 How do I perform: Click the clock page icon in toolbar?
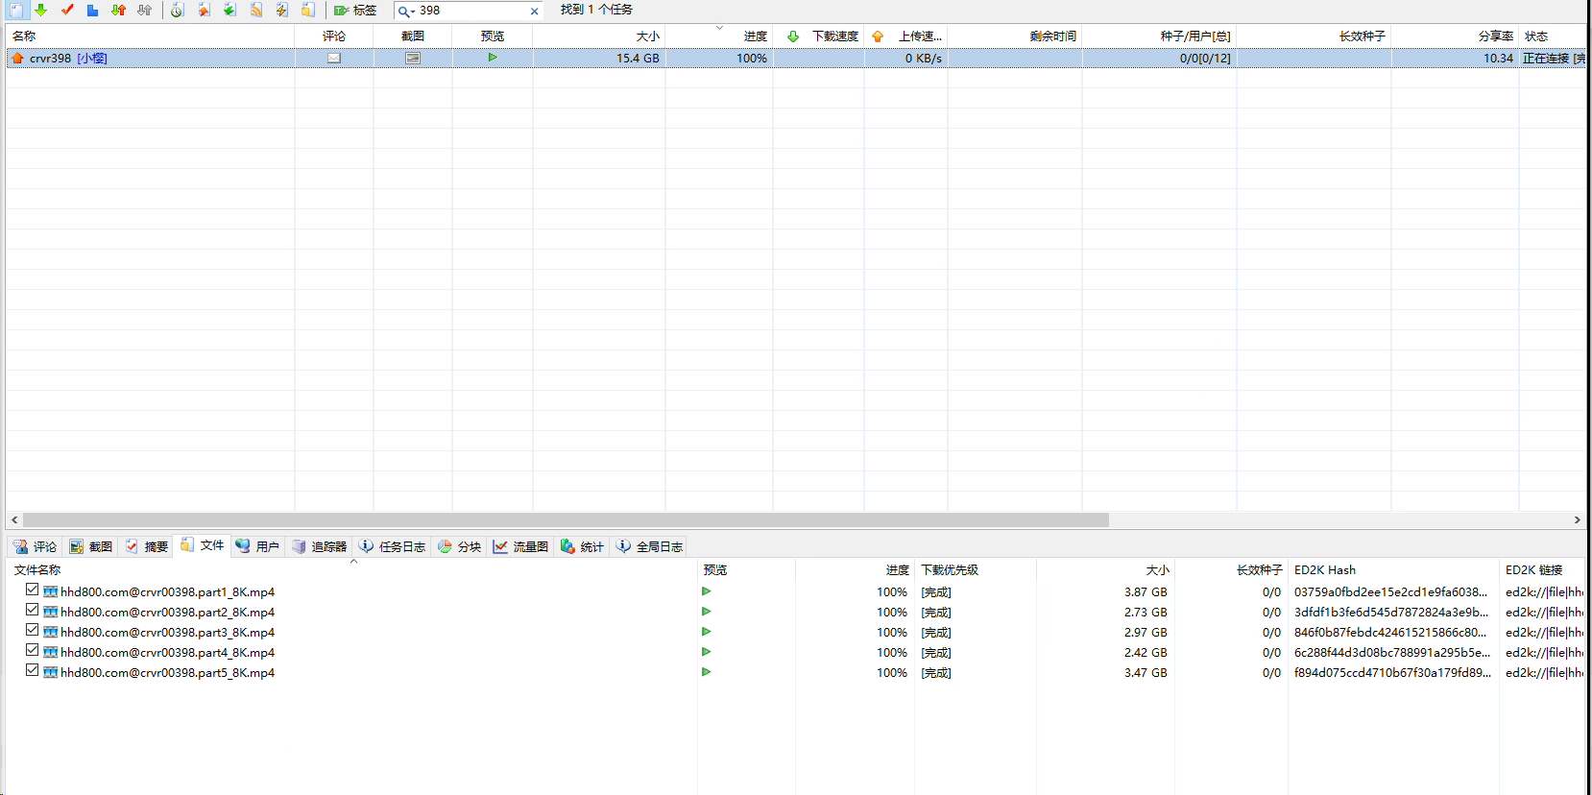click(x=178, y=11)
